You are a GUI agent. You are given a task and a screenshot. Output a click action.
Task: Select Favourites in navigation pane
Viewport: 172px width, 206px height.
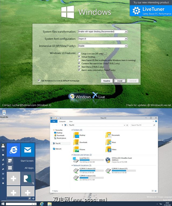click(58, 130)
